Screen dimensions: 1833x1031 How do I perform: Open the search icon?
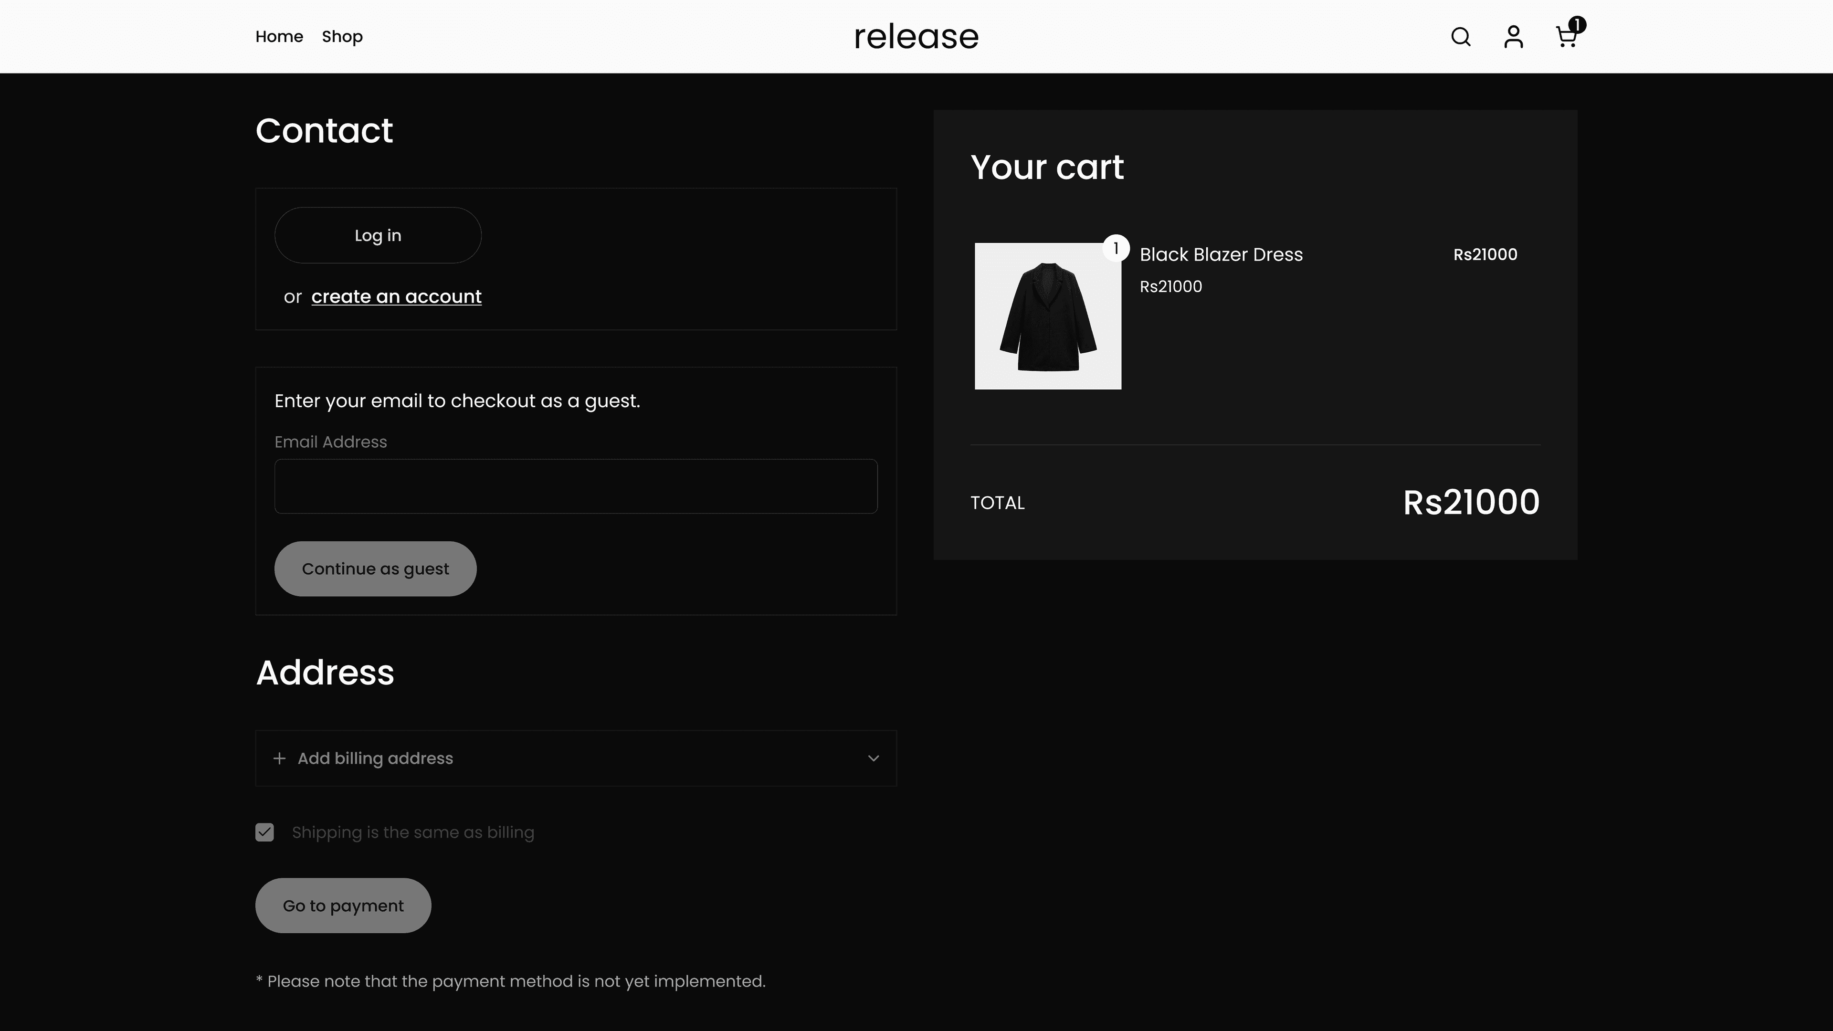(1460, 37)
